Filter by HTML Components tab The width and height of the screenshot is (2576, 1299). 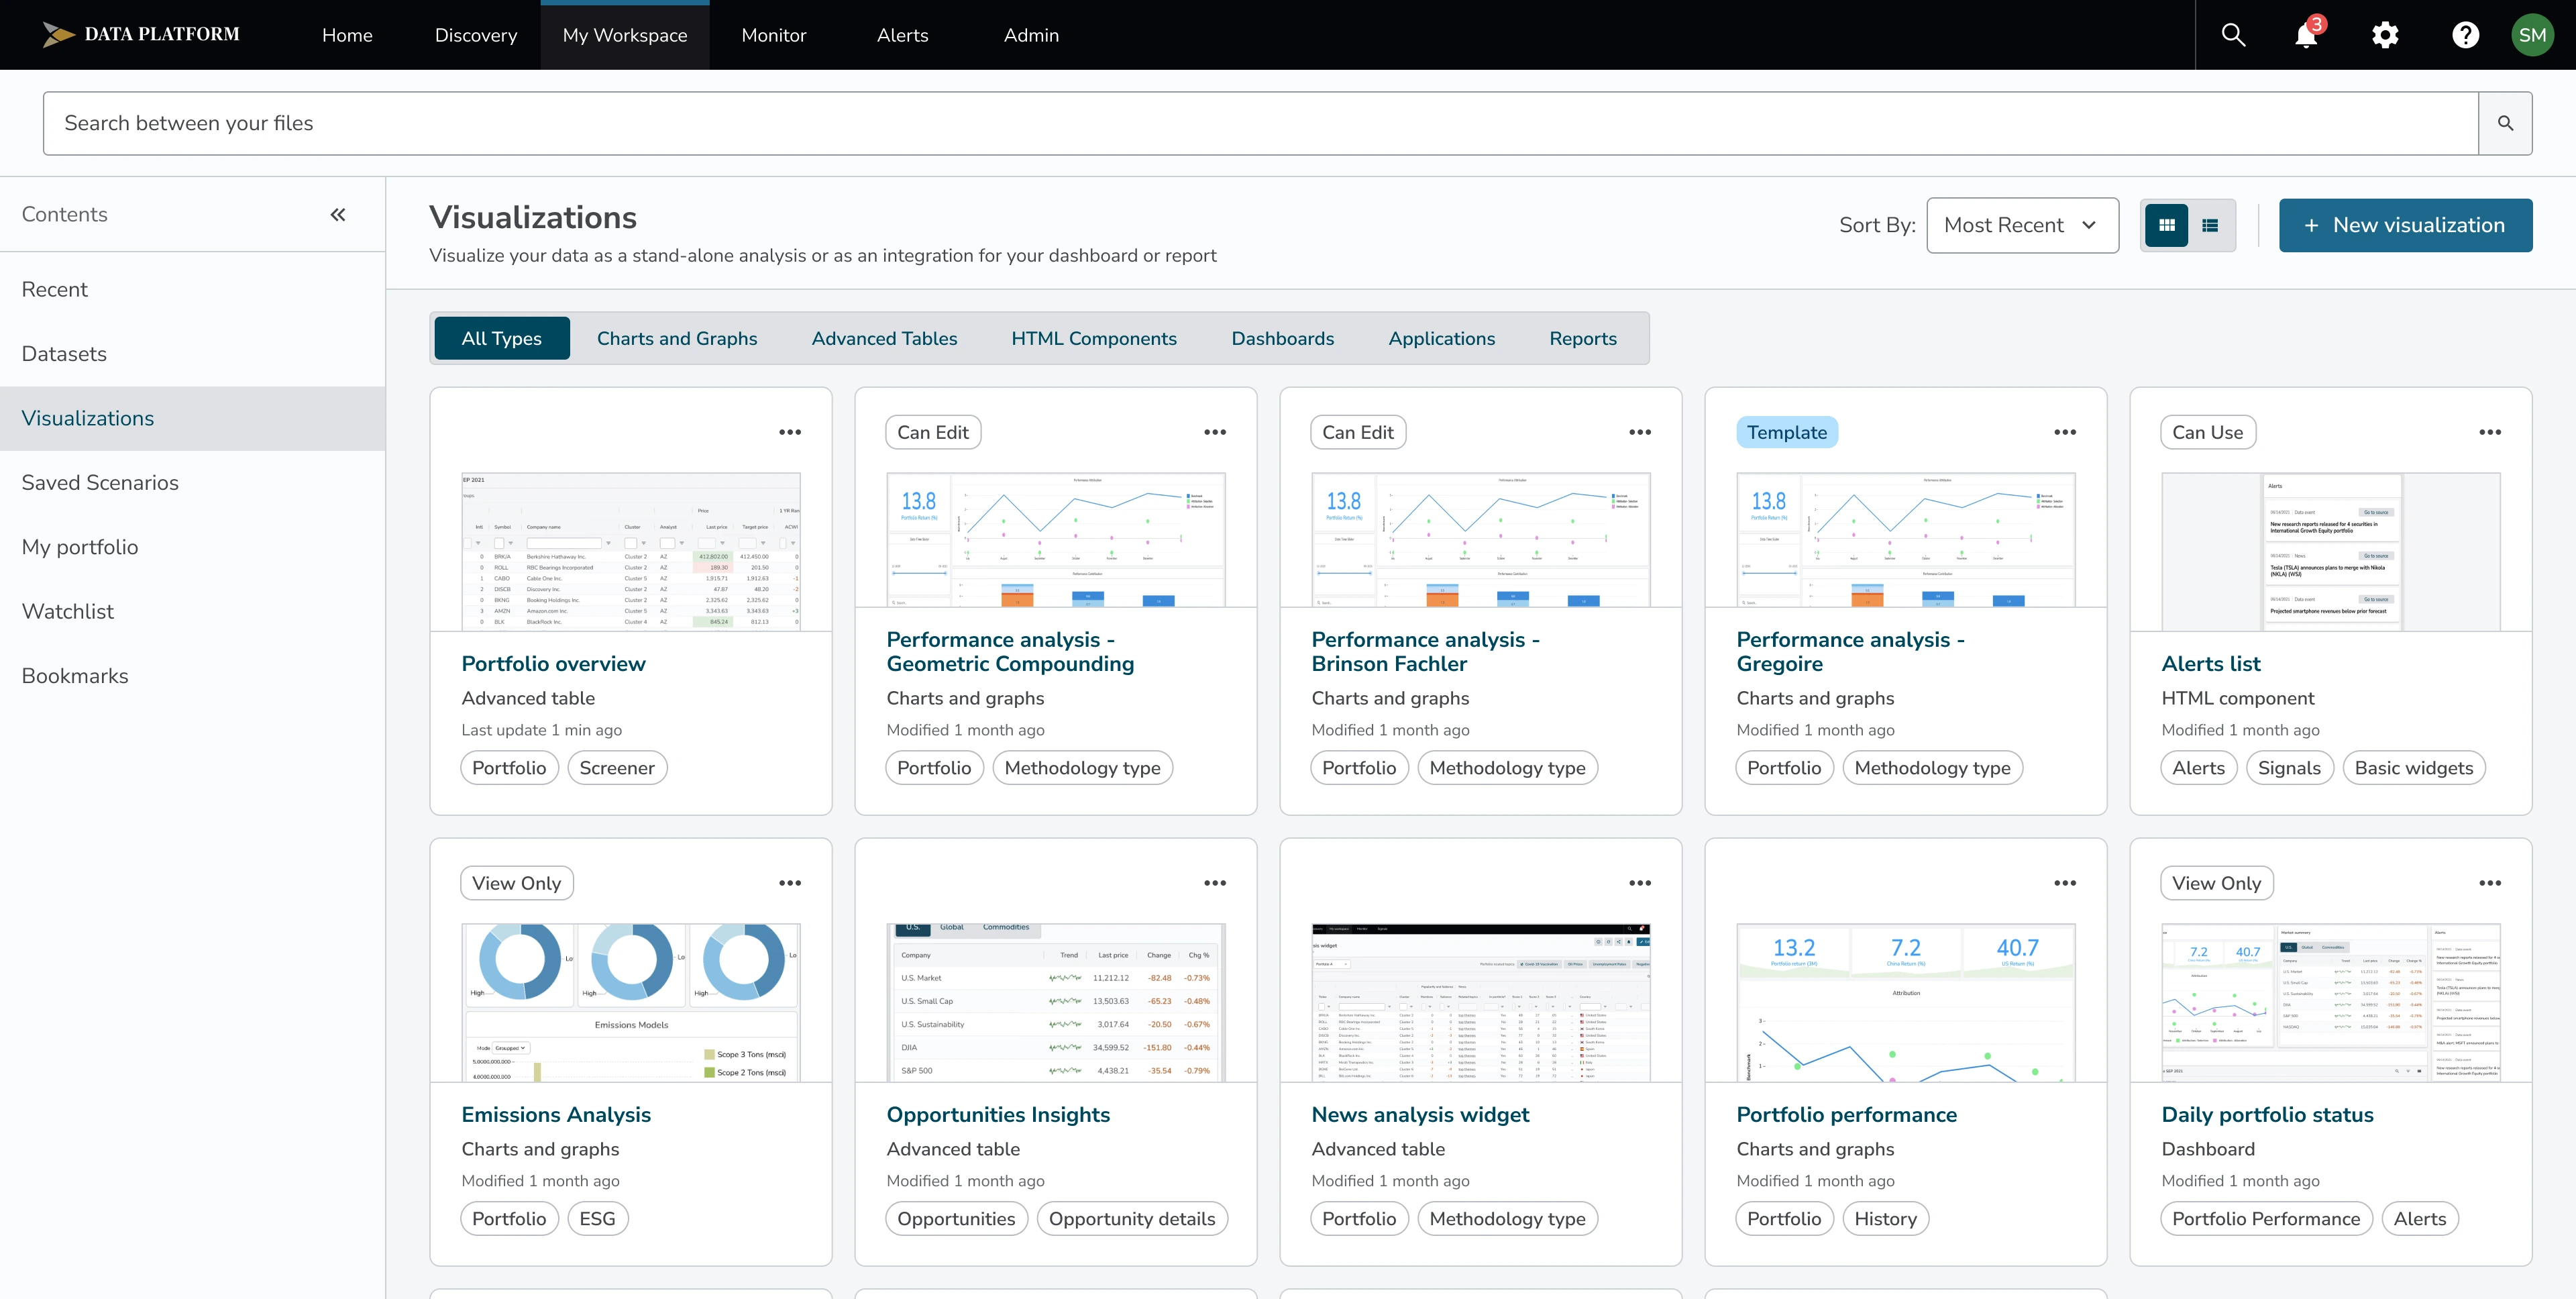point(1094,338)
